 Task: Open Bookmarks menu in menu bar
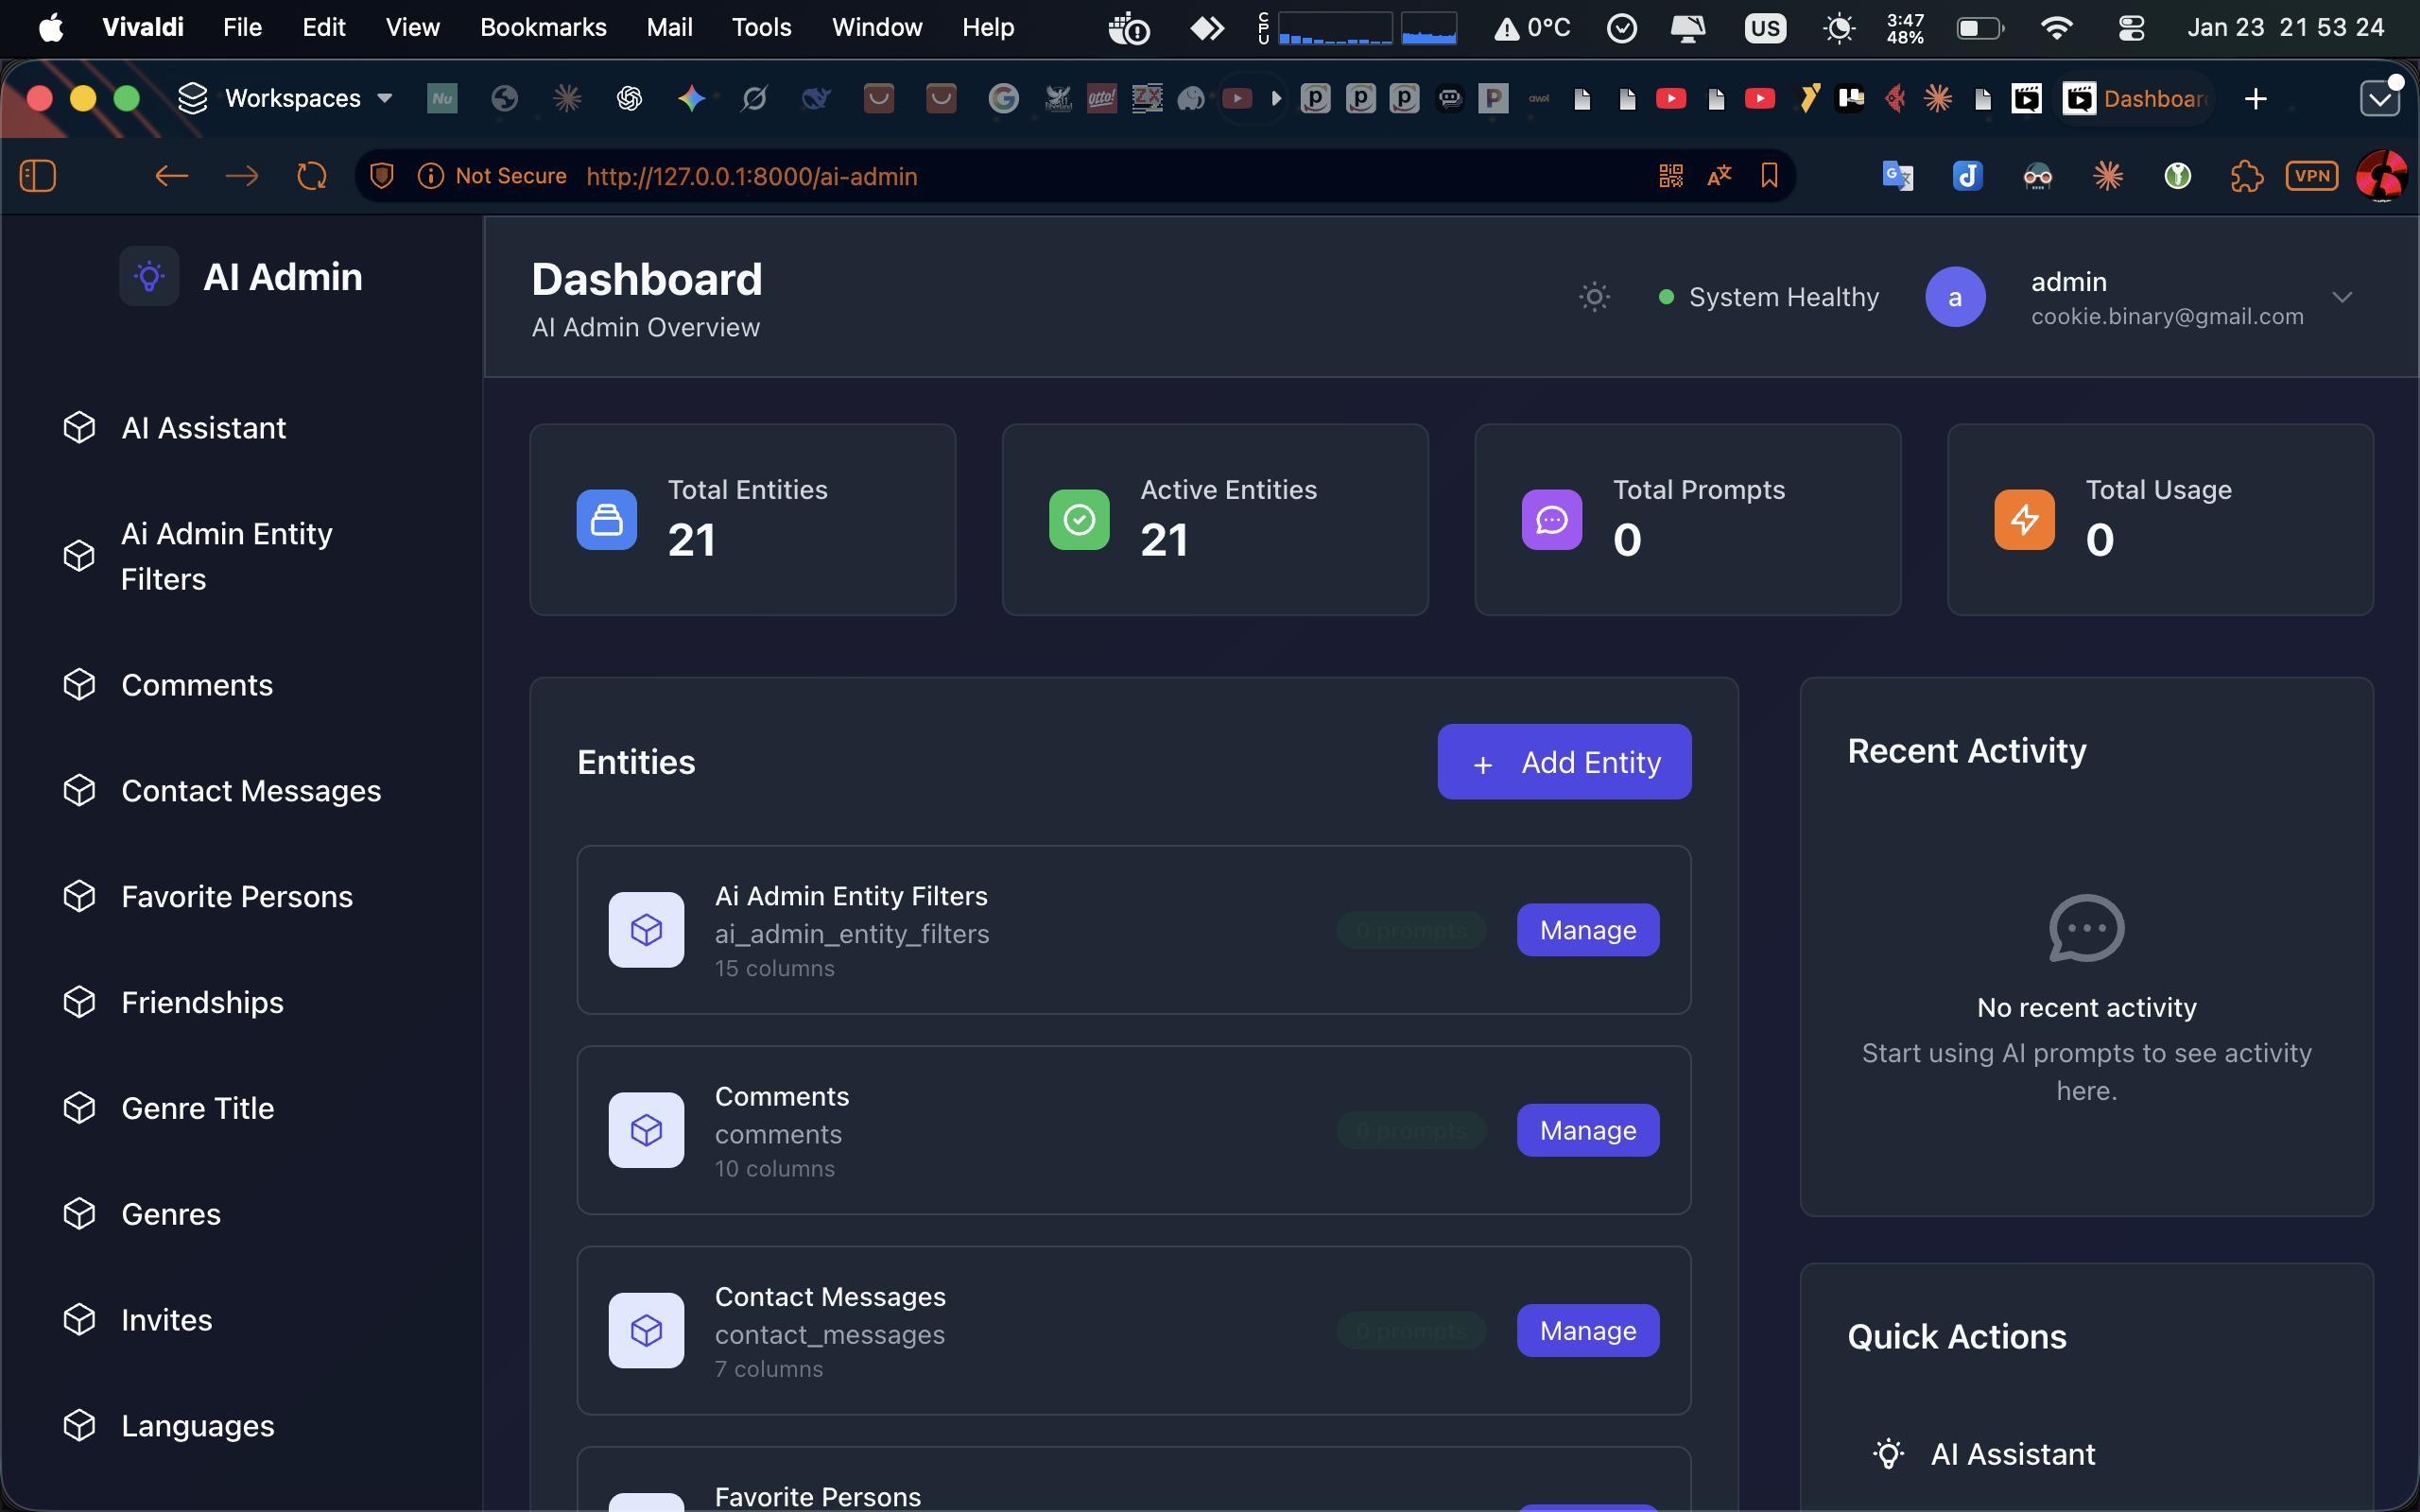point(543,27)
